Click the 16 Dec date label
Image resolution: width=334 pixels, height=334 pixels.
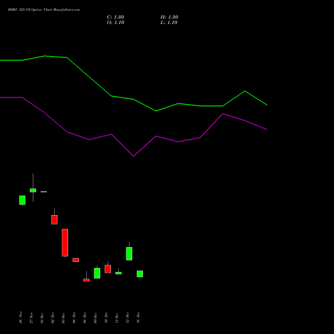coord(138,317)
